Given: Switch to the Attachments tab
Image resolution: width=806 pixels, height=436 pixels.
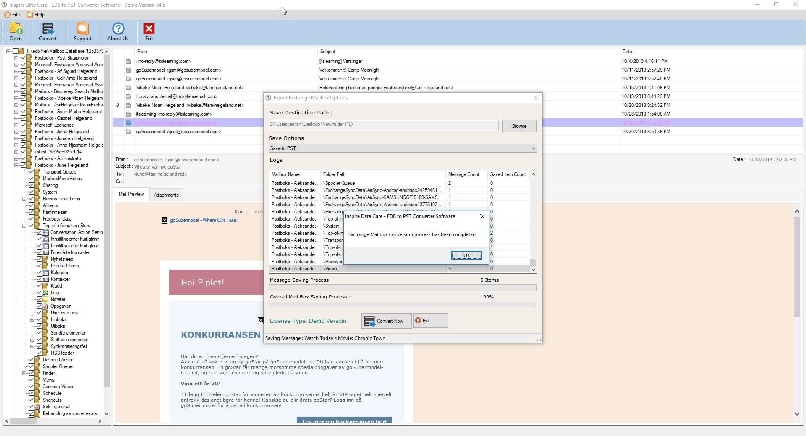Looking at the screenshot, I should [166, 195].
